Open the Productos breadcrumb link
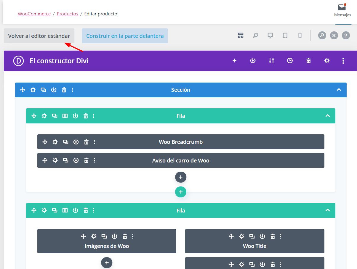This screenshot has width=357, height=269. click(68, 14)
